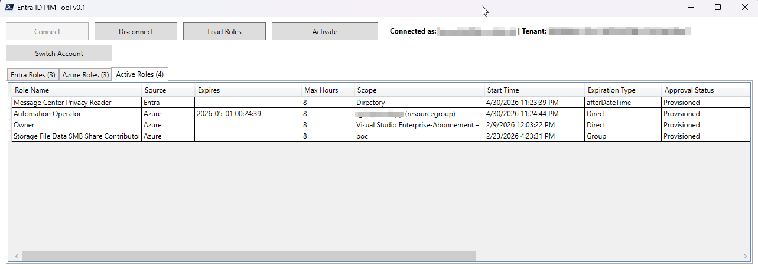
Task: Click the poc scope cell
Action: tap(419, 136)
